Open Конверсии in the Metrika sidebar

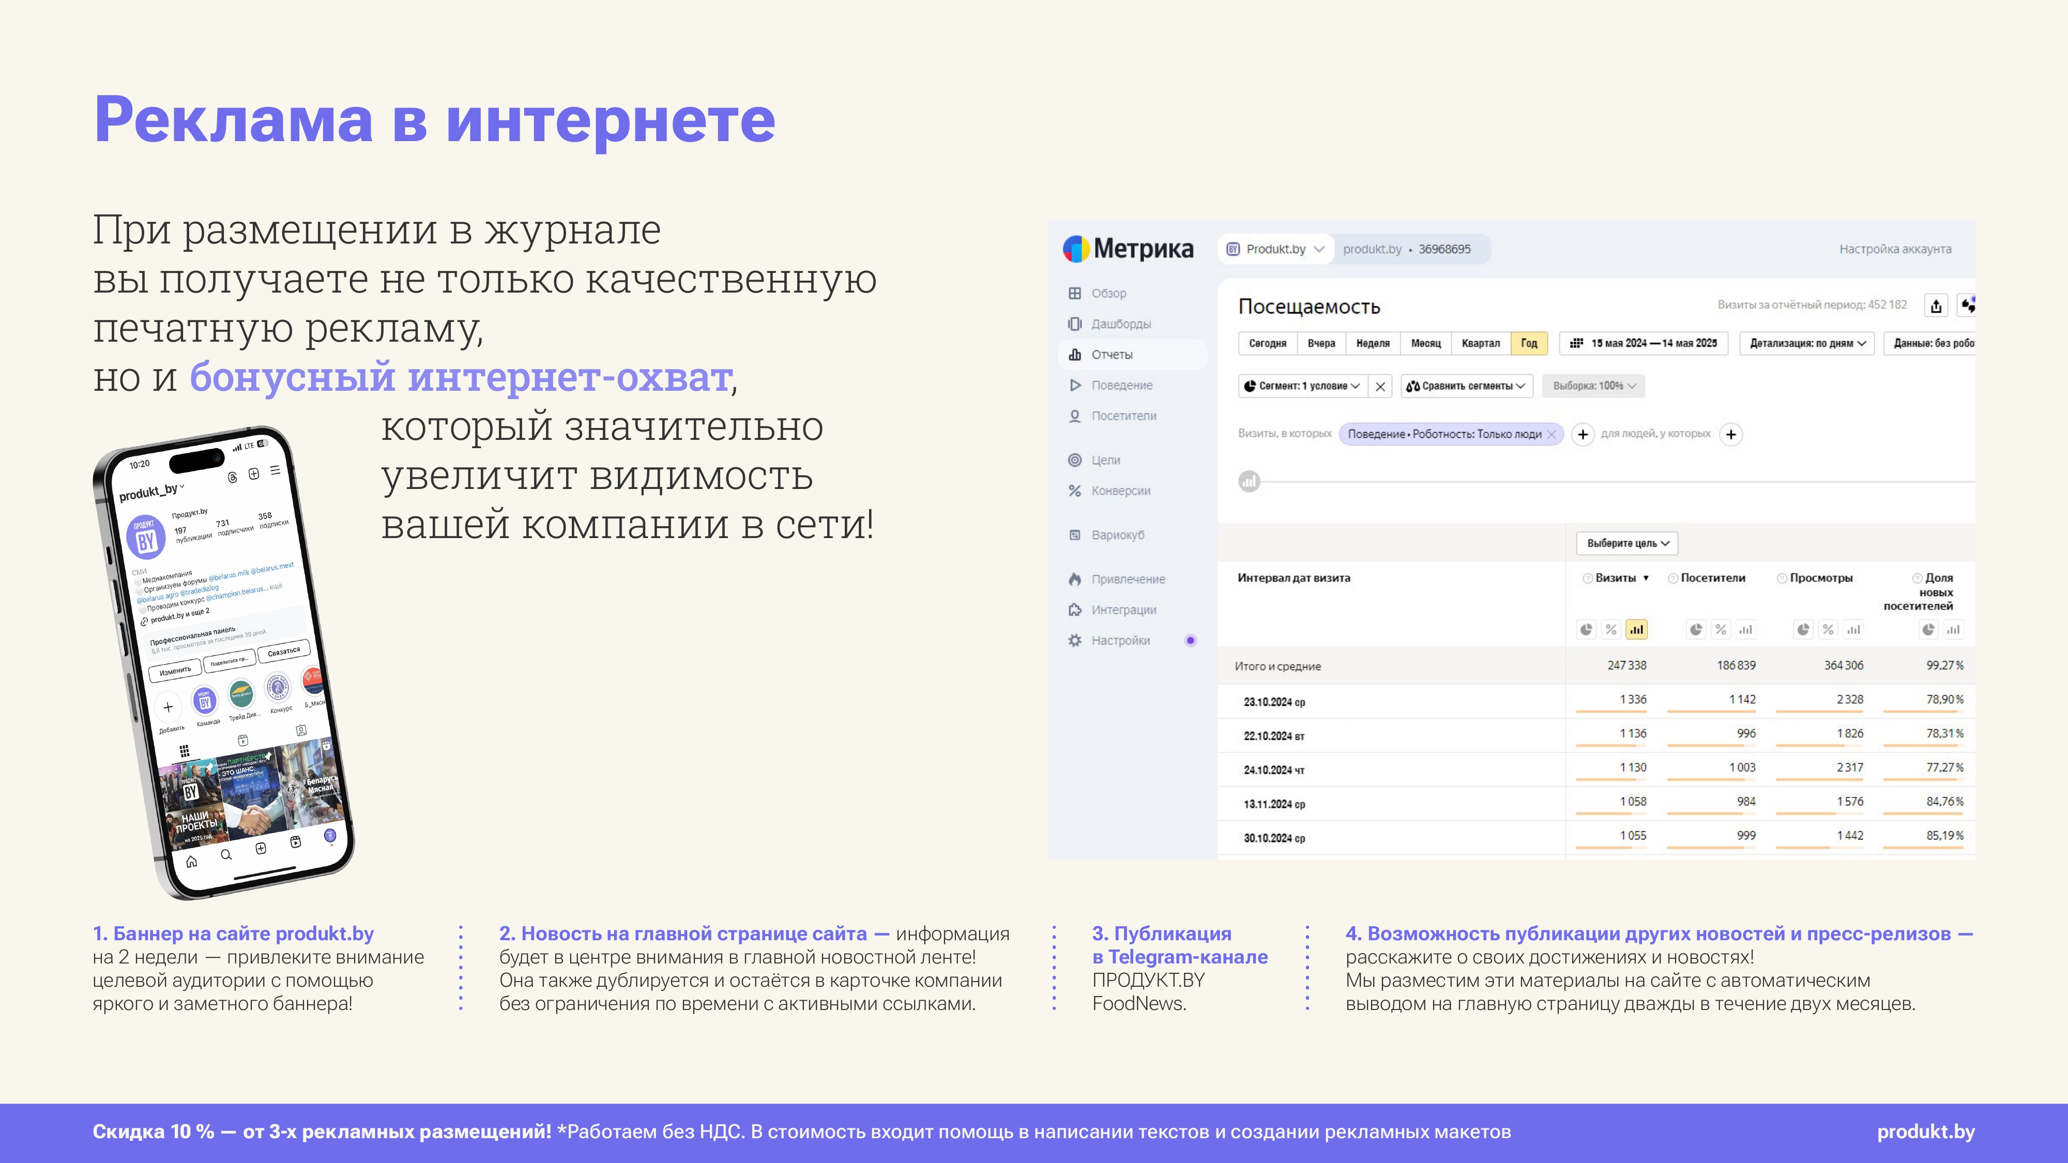coord(1108,491)
